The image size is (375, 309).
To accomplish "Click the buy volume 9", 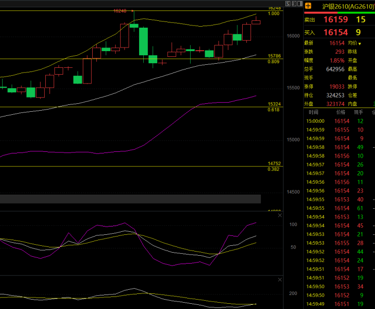I will (x=358, y=32).
